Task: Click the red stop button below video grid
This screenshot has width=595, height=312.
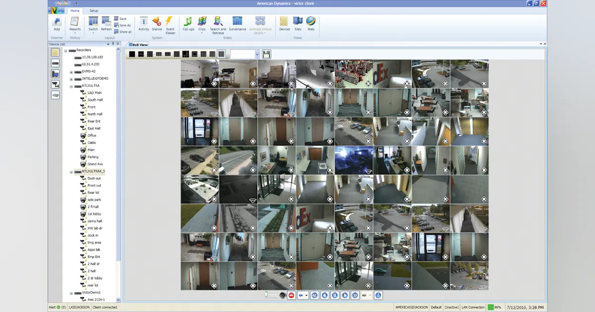Action: [x=292, y=295]
